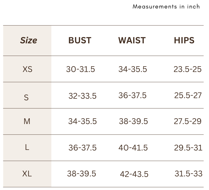
Task: Click the L waist value 40-41.5
Action: point(133,148)
